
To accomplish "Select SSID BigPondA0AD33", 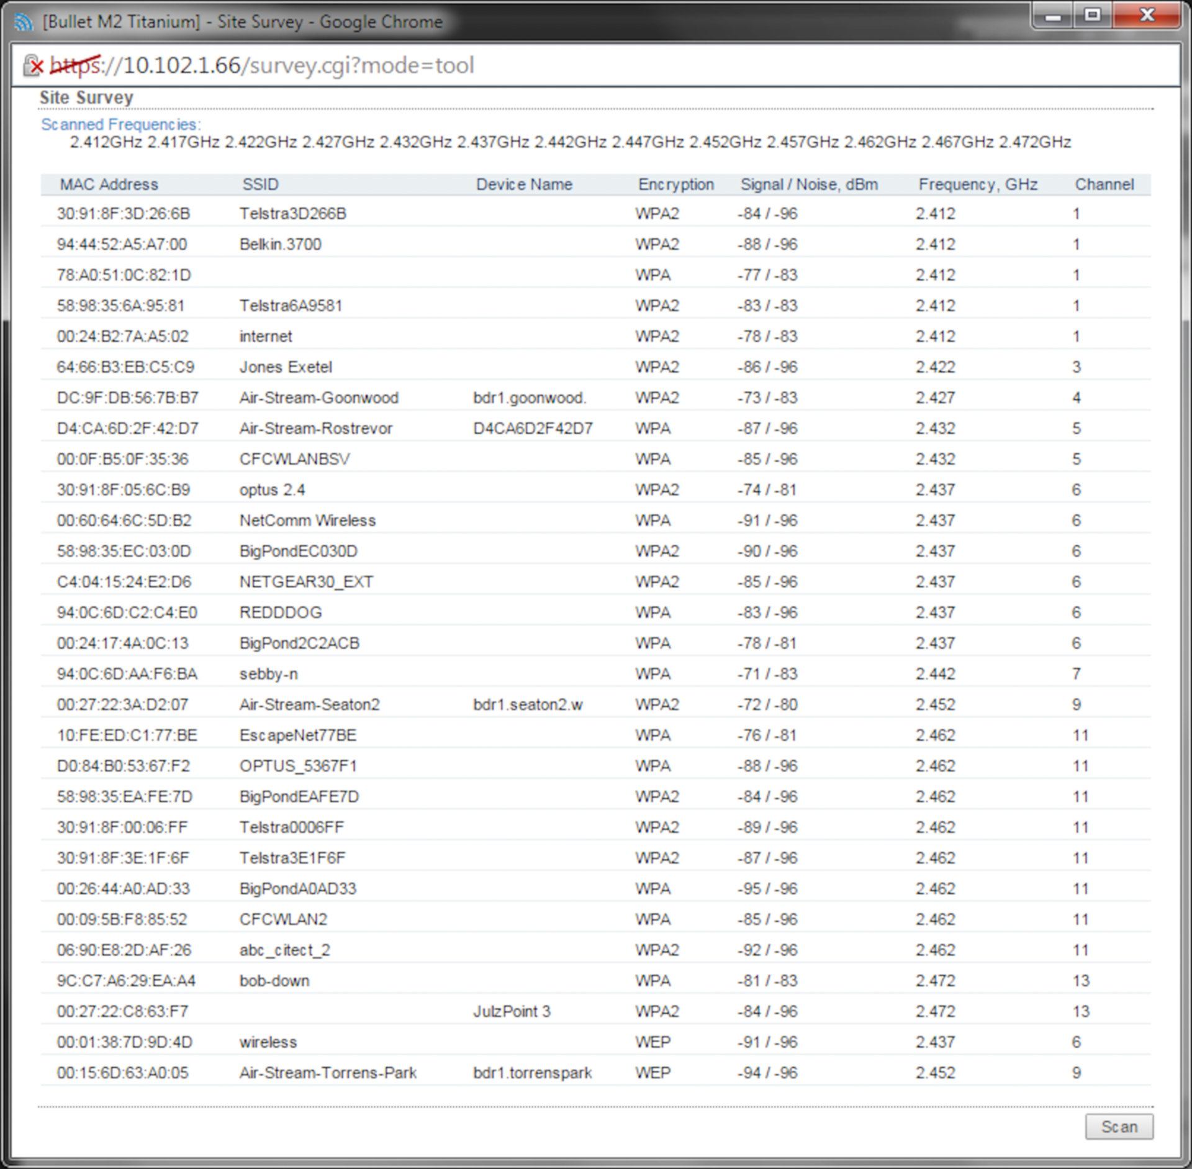I will tap(298, 888).
